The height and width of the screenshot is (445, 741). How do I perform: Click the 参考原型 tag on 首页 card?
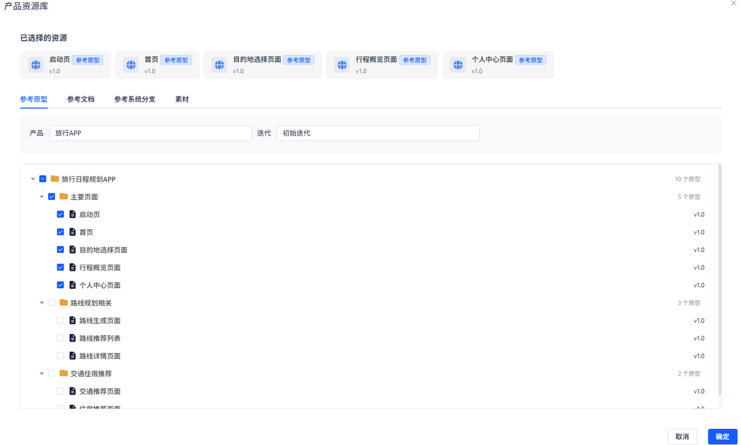click(176, 60)
